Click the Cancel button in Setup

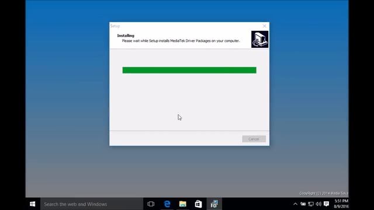tap(254, 139)
